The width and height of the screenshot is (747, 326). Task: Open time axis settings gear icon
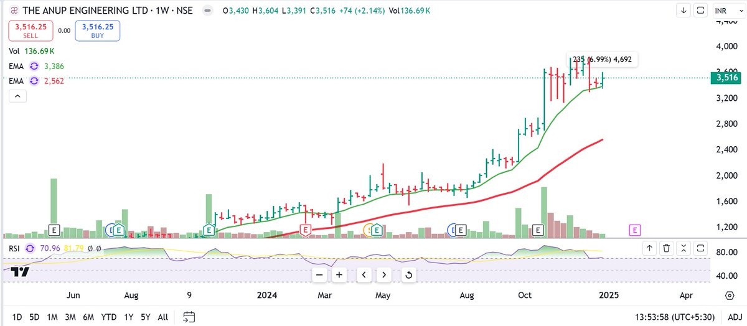[x=729, y=294]
